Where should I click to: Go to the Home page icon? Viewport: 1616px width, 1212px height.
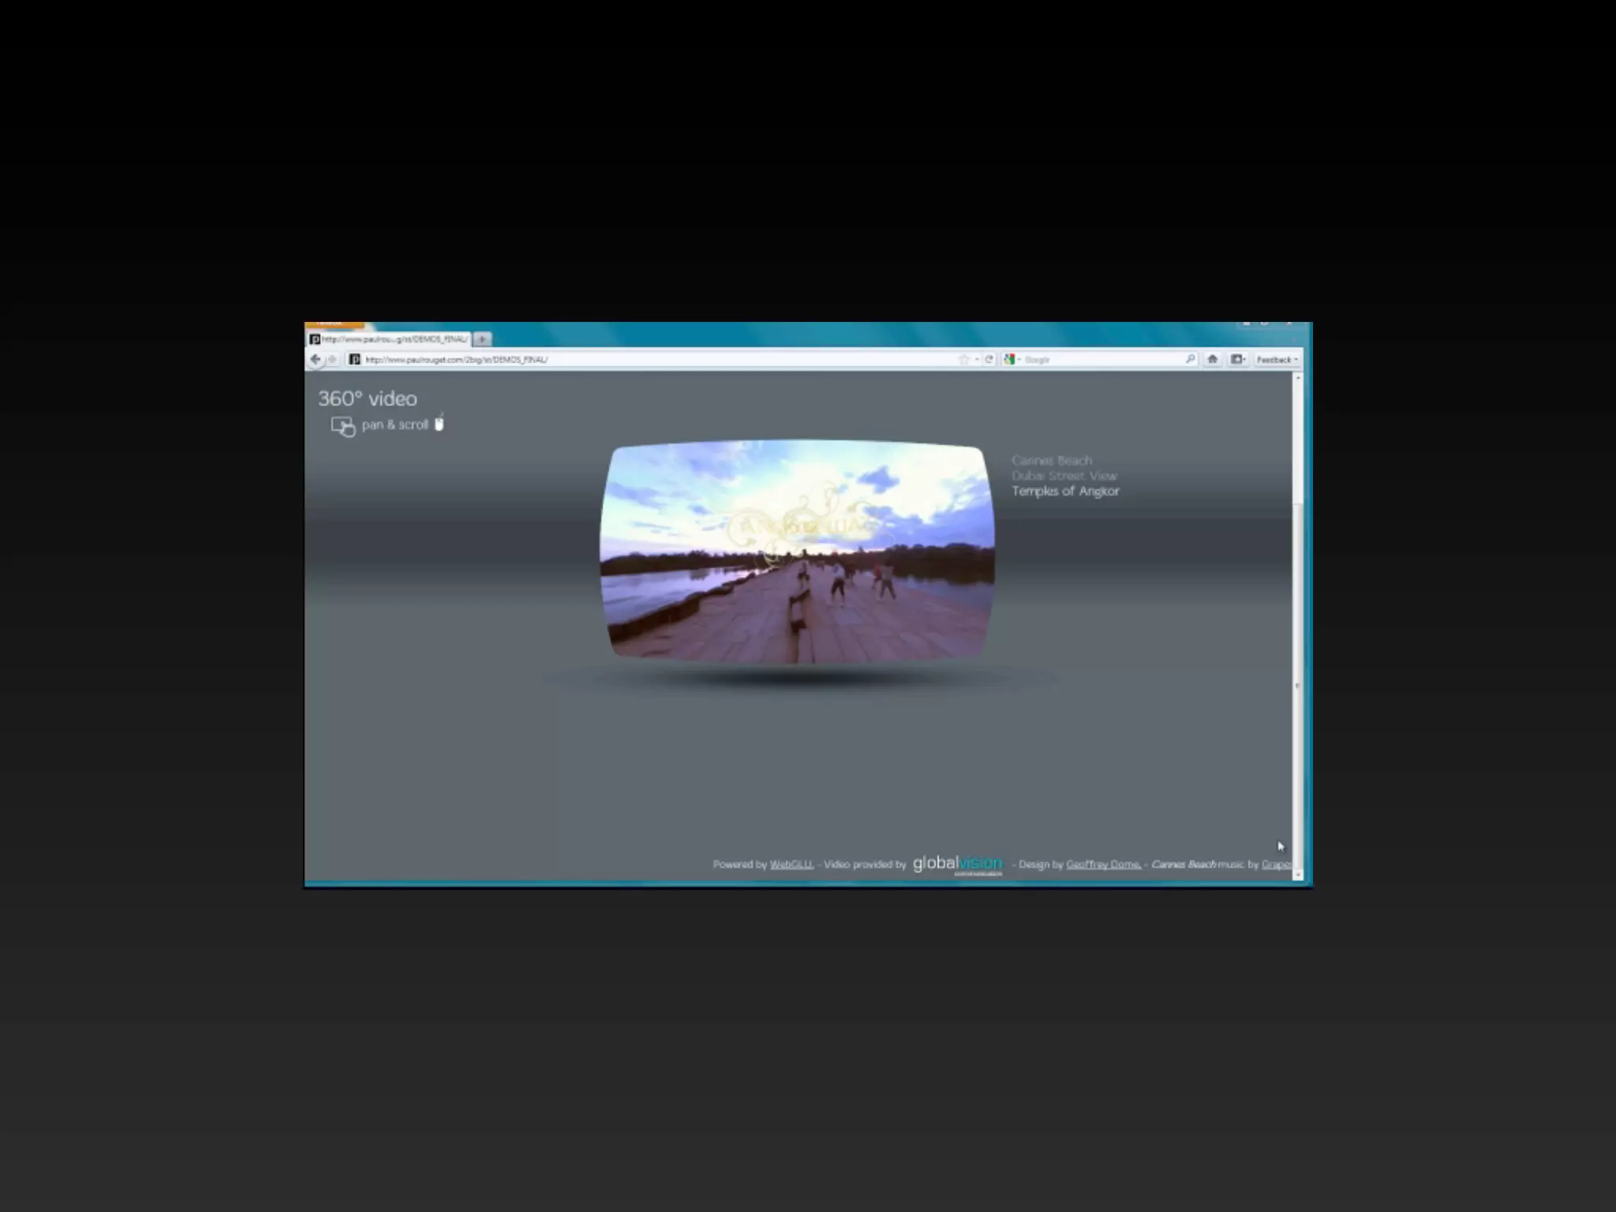point(1213,360)
